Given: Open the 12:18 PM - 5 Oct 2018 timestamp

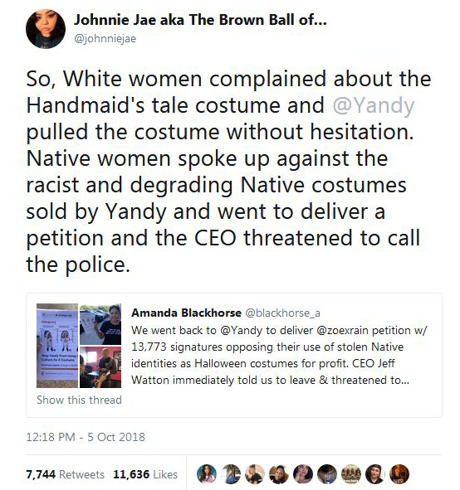Looking at the screenshot, I should click(86, 437).
